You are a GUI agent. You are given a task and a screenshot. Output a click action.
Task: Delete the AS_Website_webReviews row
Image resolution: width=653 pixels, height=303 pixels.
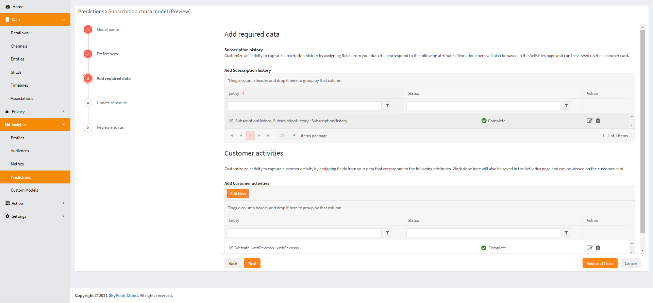click(598, 248)
